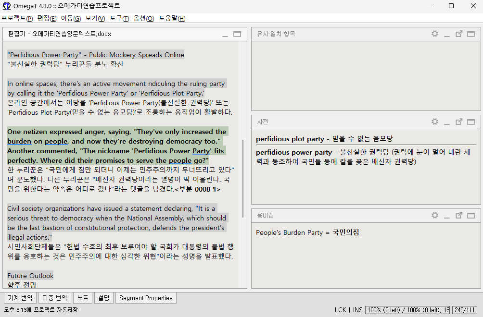Open the Segment Properties panel button
Viewport: 483px width, 317px height.
[146, 298]
